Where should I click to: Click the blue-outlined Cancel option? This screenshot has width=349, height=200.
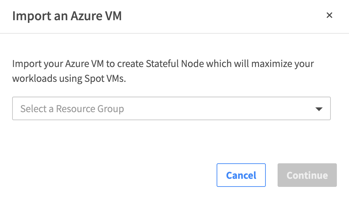(241, 175)
